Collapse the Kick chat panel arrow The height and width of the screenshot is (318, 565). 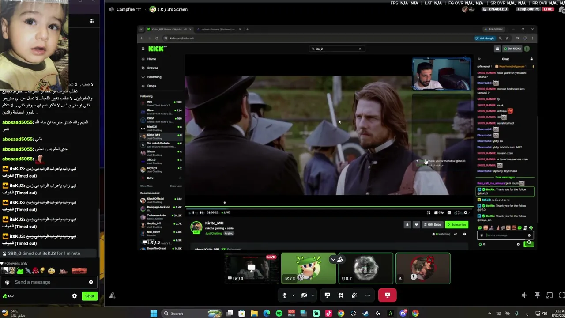[479, 59]
